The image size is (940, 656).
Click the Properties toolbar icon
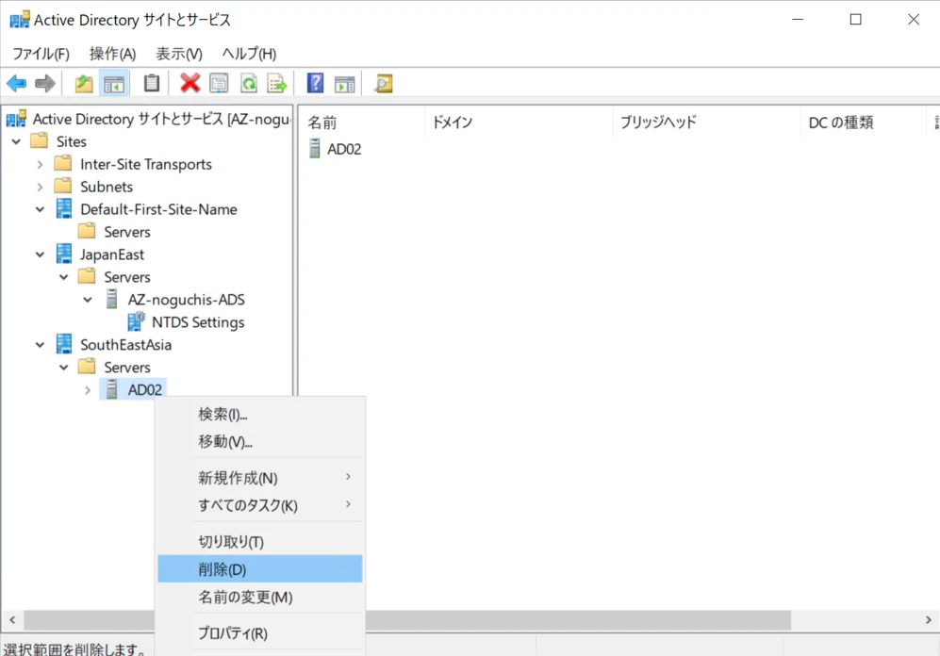(x=219, y=83)
